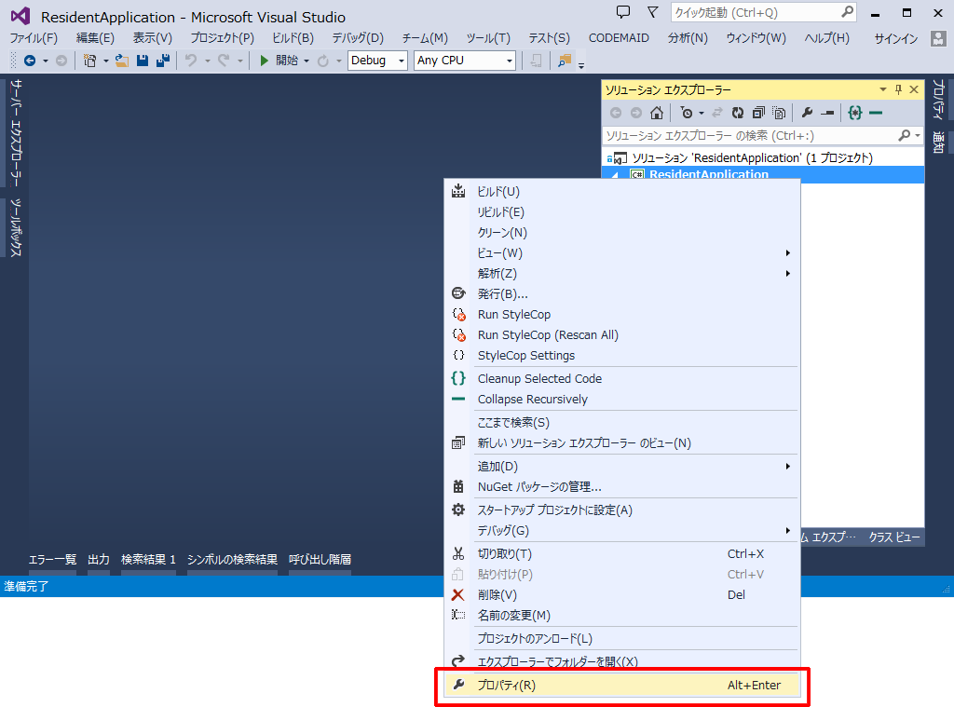Open the New Project dropdown arrow
Viewport: 954px width, 707px height.
coord(106,61)
